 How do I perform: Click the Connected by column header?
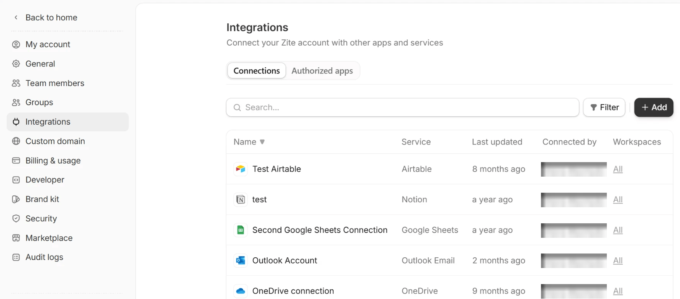coord(569,142)
